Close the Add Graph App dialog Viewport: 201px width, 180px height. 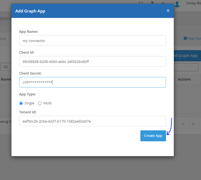point(168,11)
